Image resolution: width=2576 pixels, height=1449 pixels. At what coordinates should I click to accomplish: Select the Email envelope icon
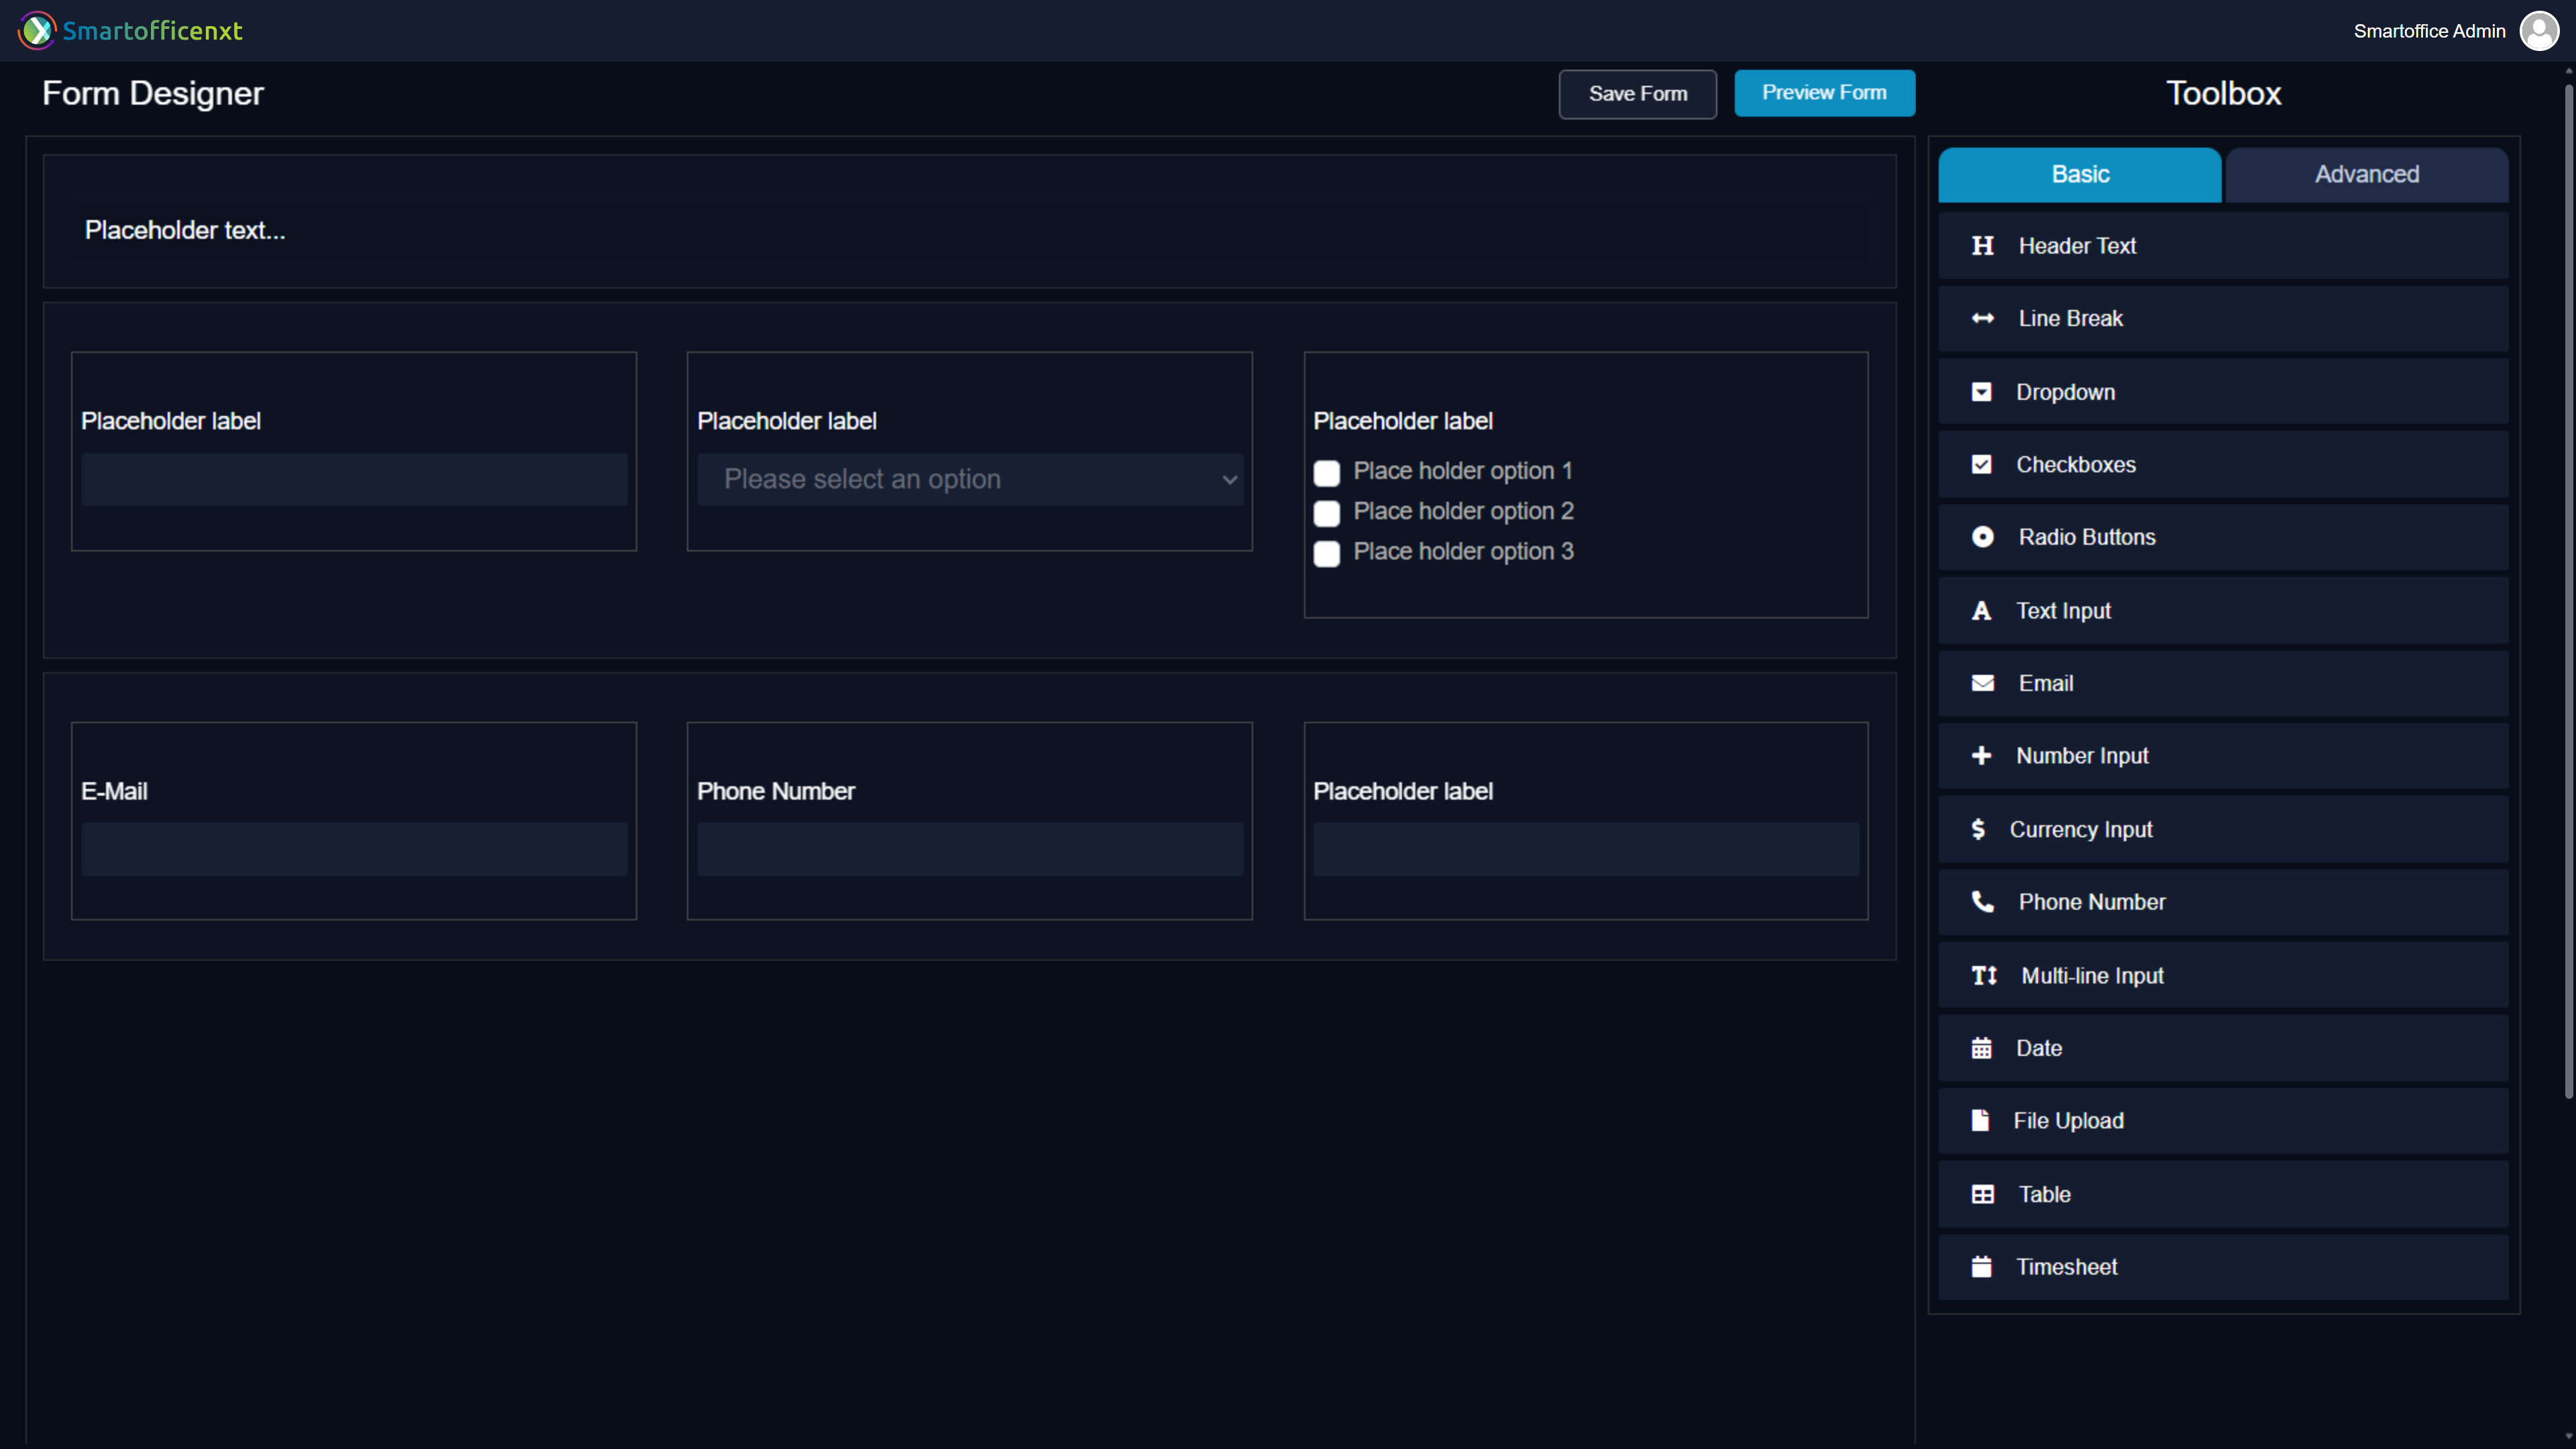1982,684
